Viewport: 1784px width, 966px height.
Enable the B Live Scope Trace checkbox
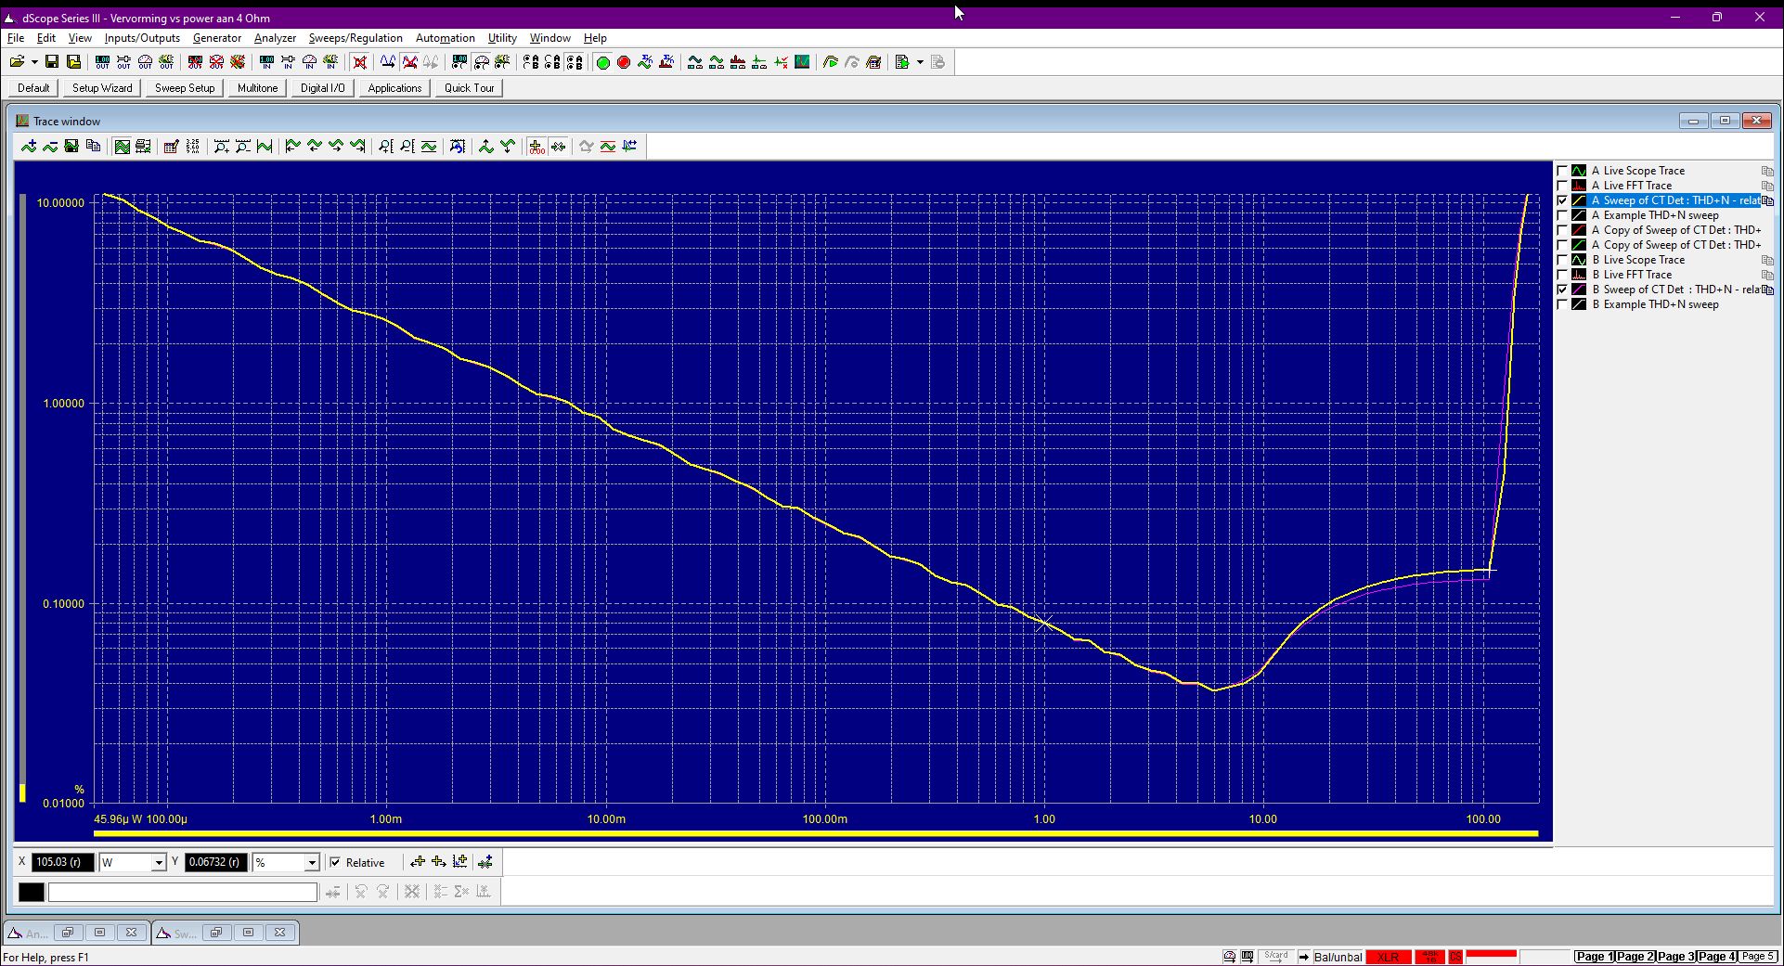pos(1562,260)
